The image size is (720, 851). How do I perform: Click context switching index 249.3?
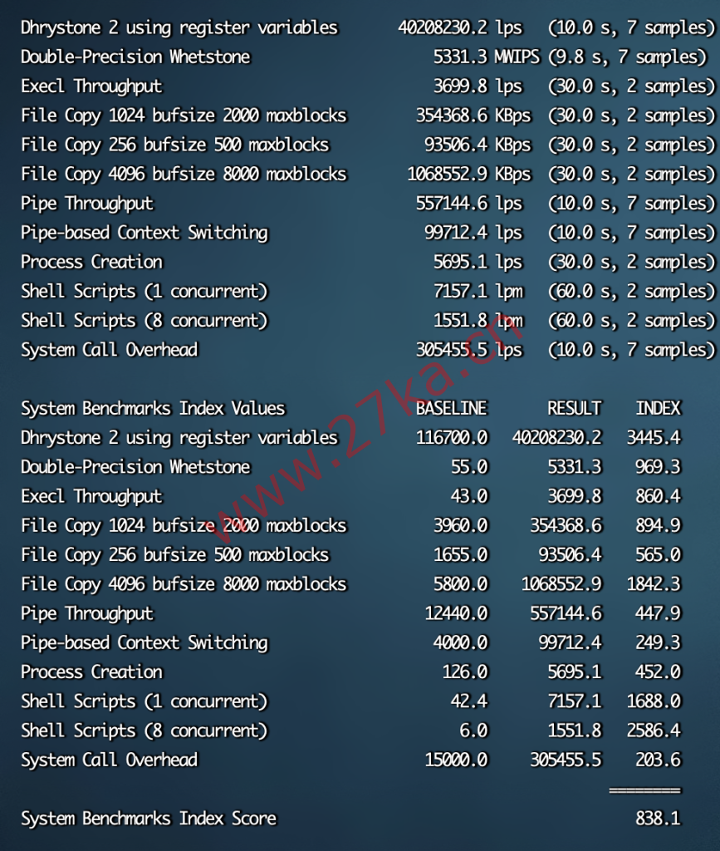659,643
